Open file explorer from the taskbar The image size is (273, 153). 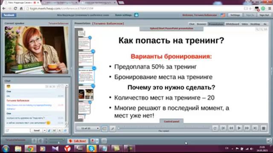coord(18,149)
